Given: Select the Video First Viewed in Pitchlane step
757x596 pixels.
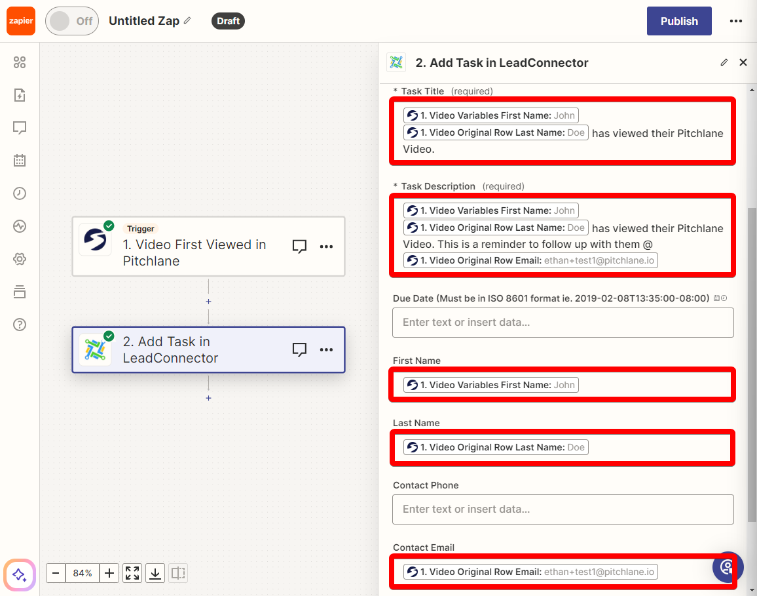Looking at the screenshot, I should [x=208, y=247].
